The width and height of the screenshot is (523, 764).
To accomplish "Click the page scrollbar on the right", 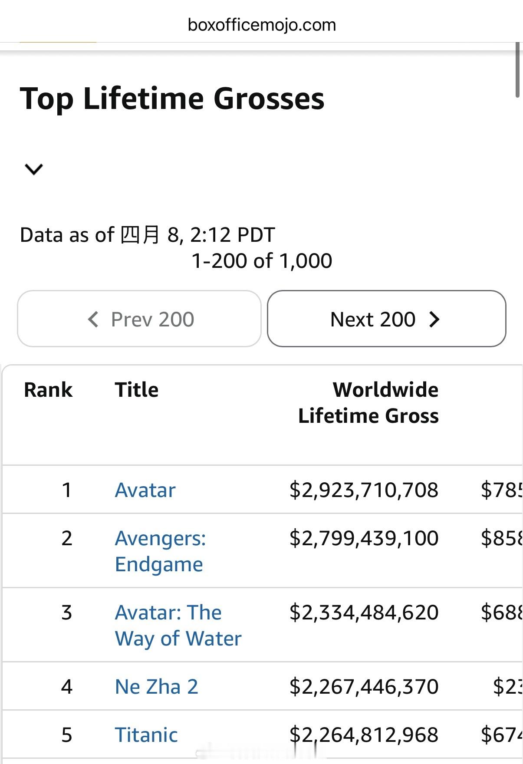I will click(x=517, y=69).
